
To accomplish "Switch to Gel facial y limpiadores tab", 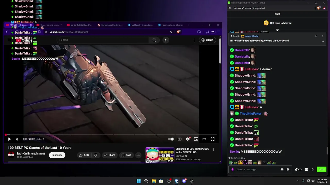I will click(x=141, y=25).
